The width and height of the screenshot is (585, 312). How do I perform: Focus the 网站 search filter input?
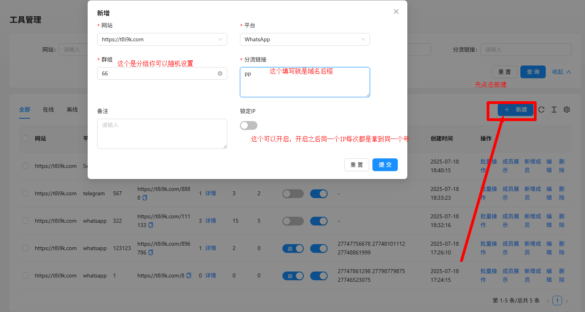[73, 50]
